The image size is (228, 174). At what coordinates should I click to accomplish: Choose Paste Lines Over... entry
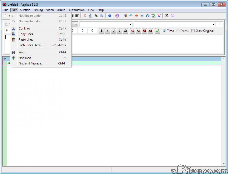click(41, 45)
